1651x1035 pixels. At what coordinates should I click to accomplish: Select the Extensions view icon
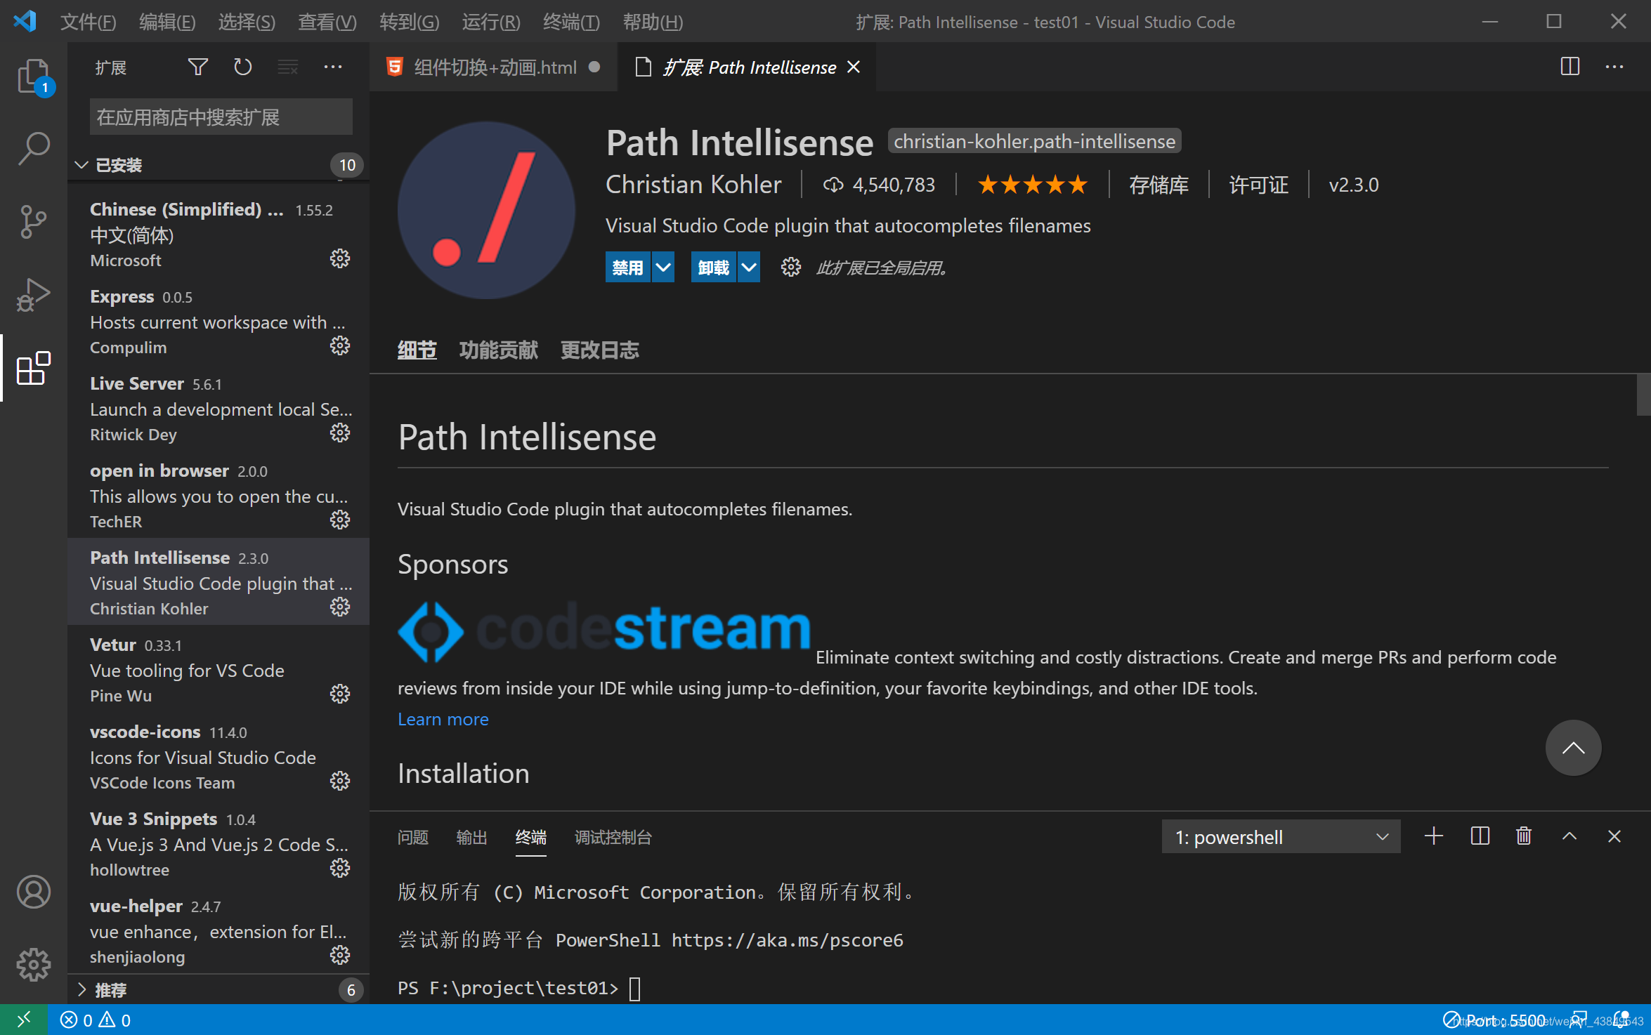33,367
